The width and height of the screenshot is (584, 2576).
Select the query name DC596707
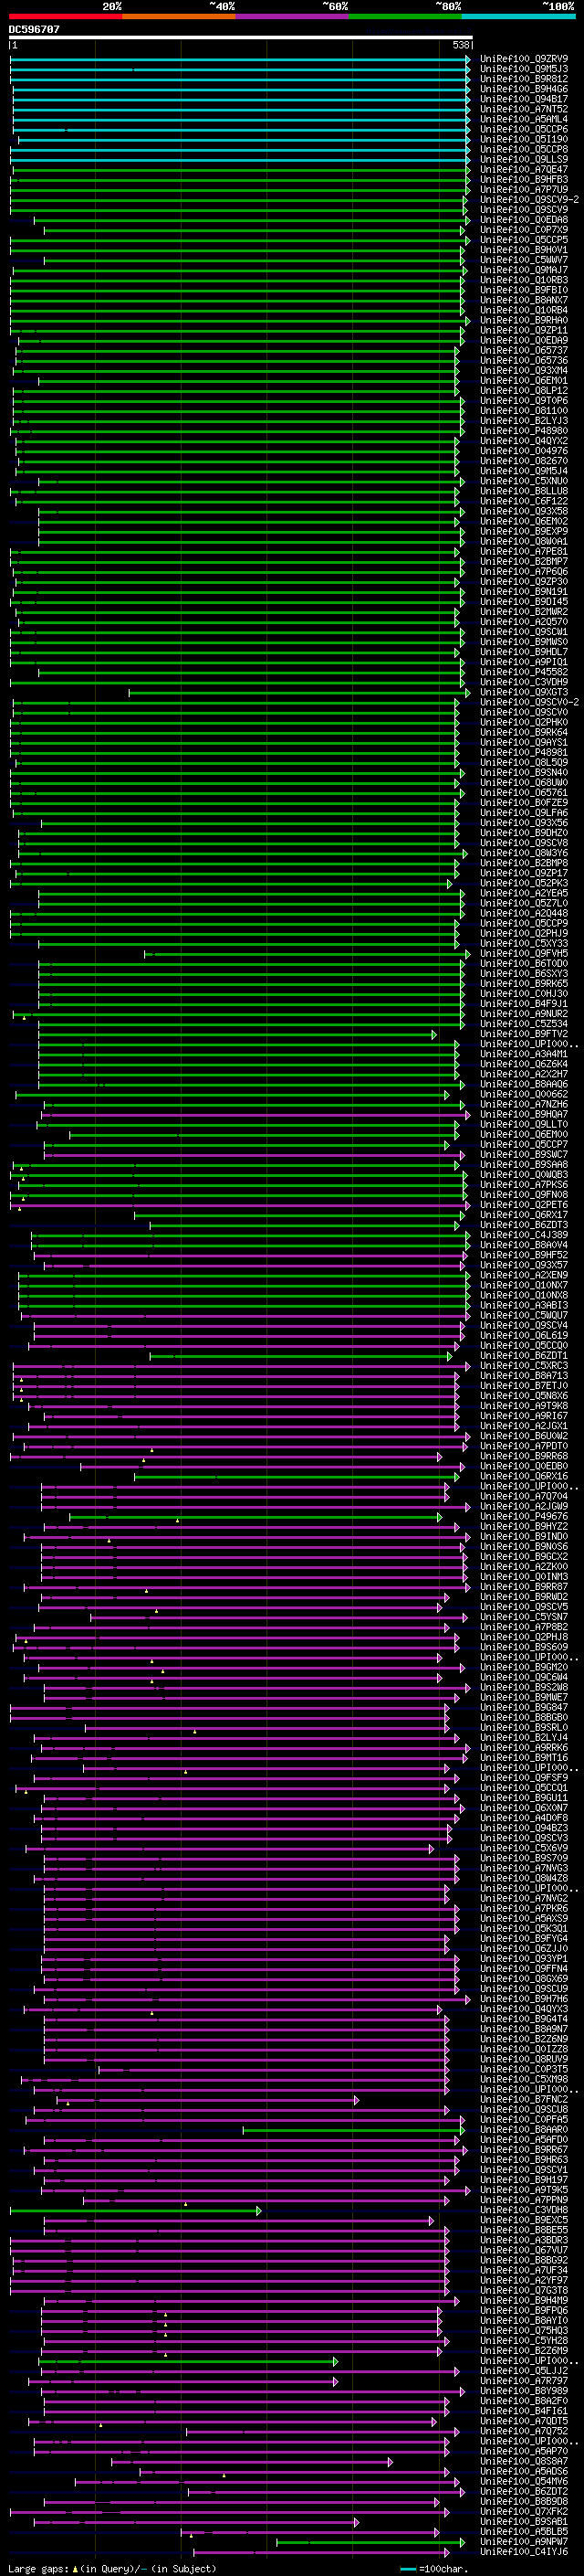pyautogui.click(x=34, y=29)
